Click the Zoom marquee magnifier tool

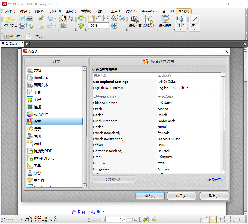pyautogui.click(x=114, y=19)
